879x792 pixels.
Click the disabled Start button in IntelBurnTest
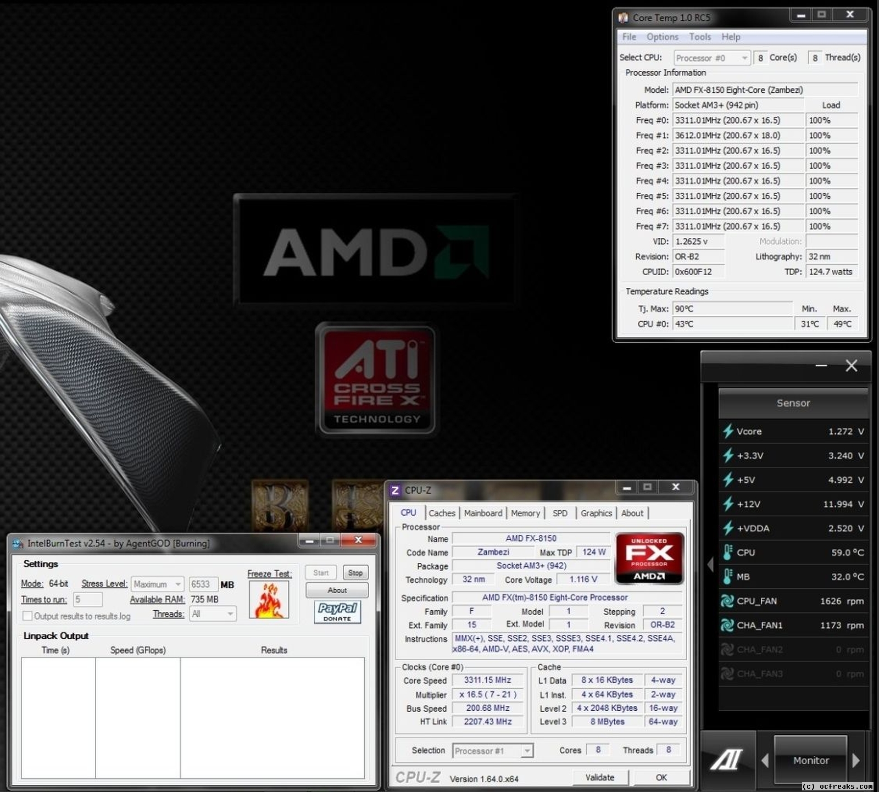point(321,572)
